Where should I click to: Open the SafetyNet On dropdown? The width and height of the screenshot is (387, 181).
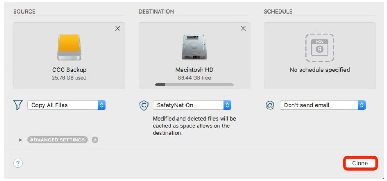pos(192,105)
